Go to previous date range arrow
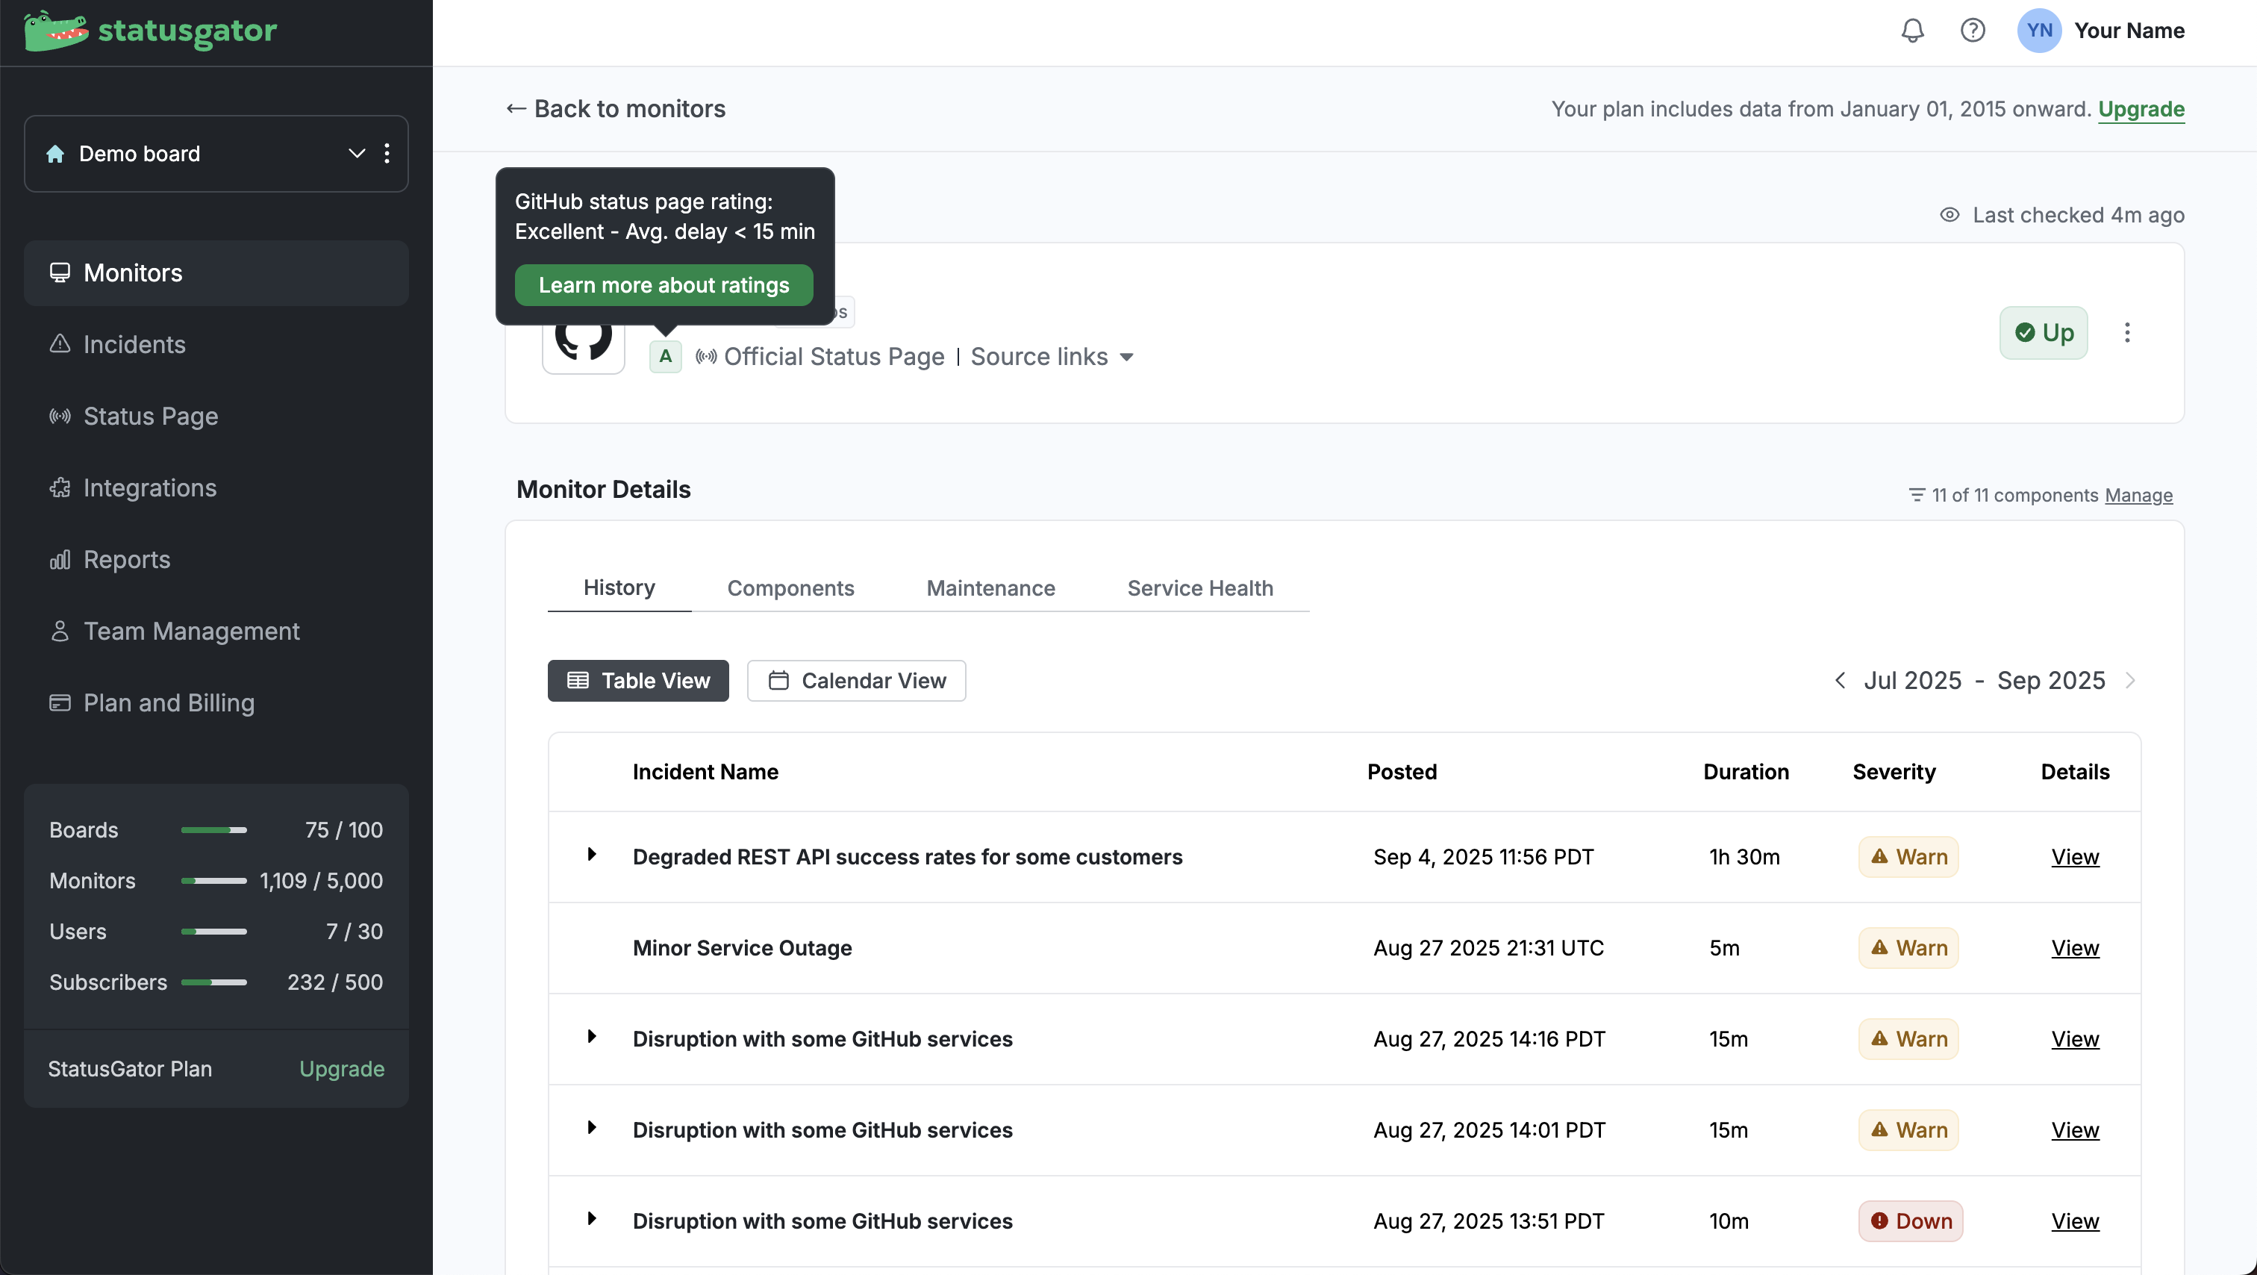This screenshot has height=1275, width=2257. click(x=1840, y=681)
